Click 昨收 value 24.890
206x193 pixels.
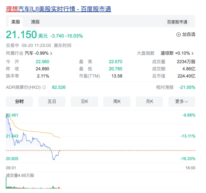42,69
